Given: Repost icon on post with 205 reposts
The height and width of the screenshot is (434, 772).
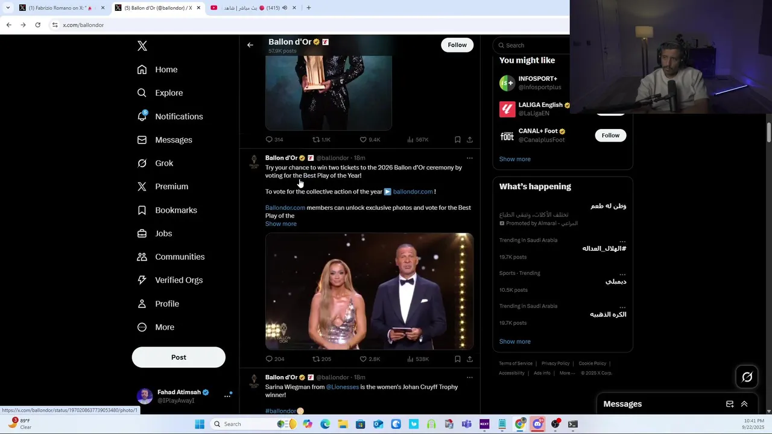Looking at the screenshot, I should click(x=315, y=359).
